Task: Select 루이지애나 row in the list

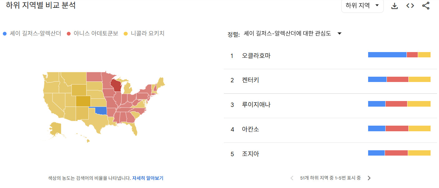Action: pyautogui.click(x=256, y=105)
